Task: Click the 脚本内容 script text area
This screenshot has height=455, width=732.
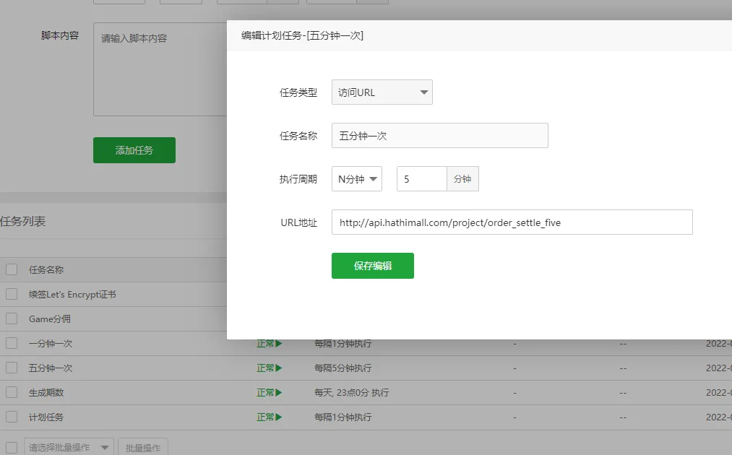Action: pos(160,69)
